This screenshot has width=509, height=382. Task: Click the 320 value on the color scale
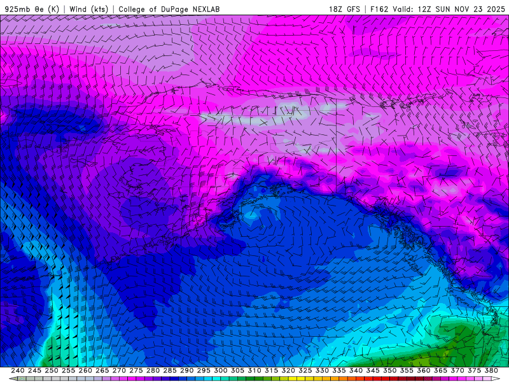point(288,371)
